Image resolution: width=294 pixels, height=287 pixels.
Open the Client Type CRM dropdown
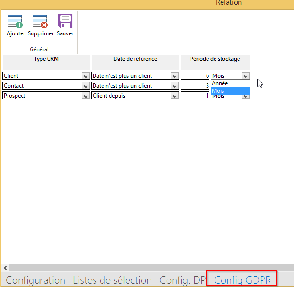click(86, 76)
